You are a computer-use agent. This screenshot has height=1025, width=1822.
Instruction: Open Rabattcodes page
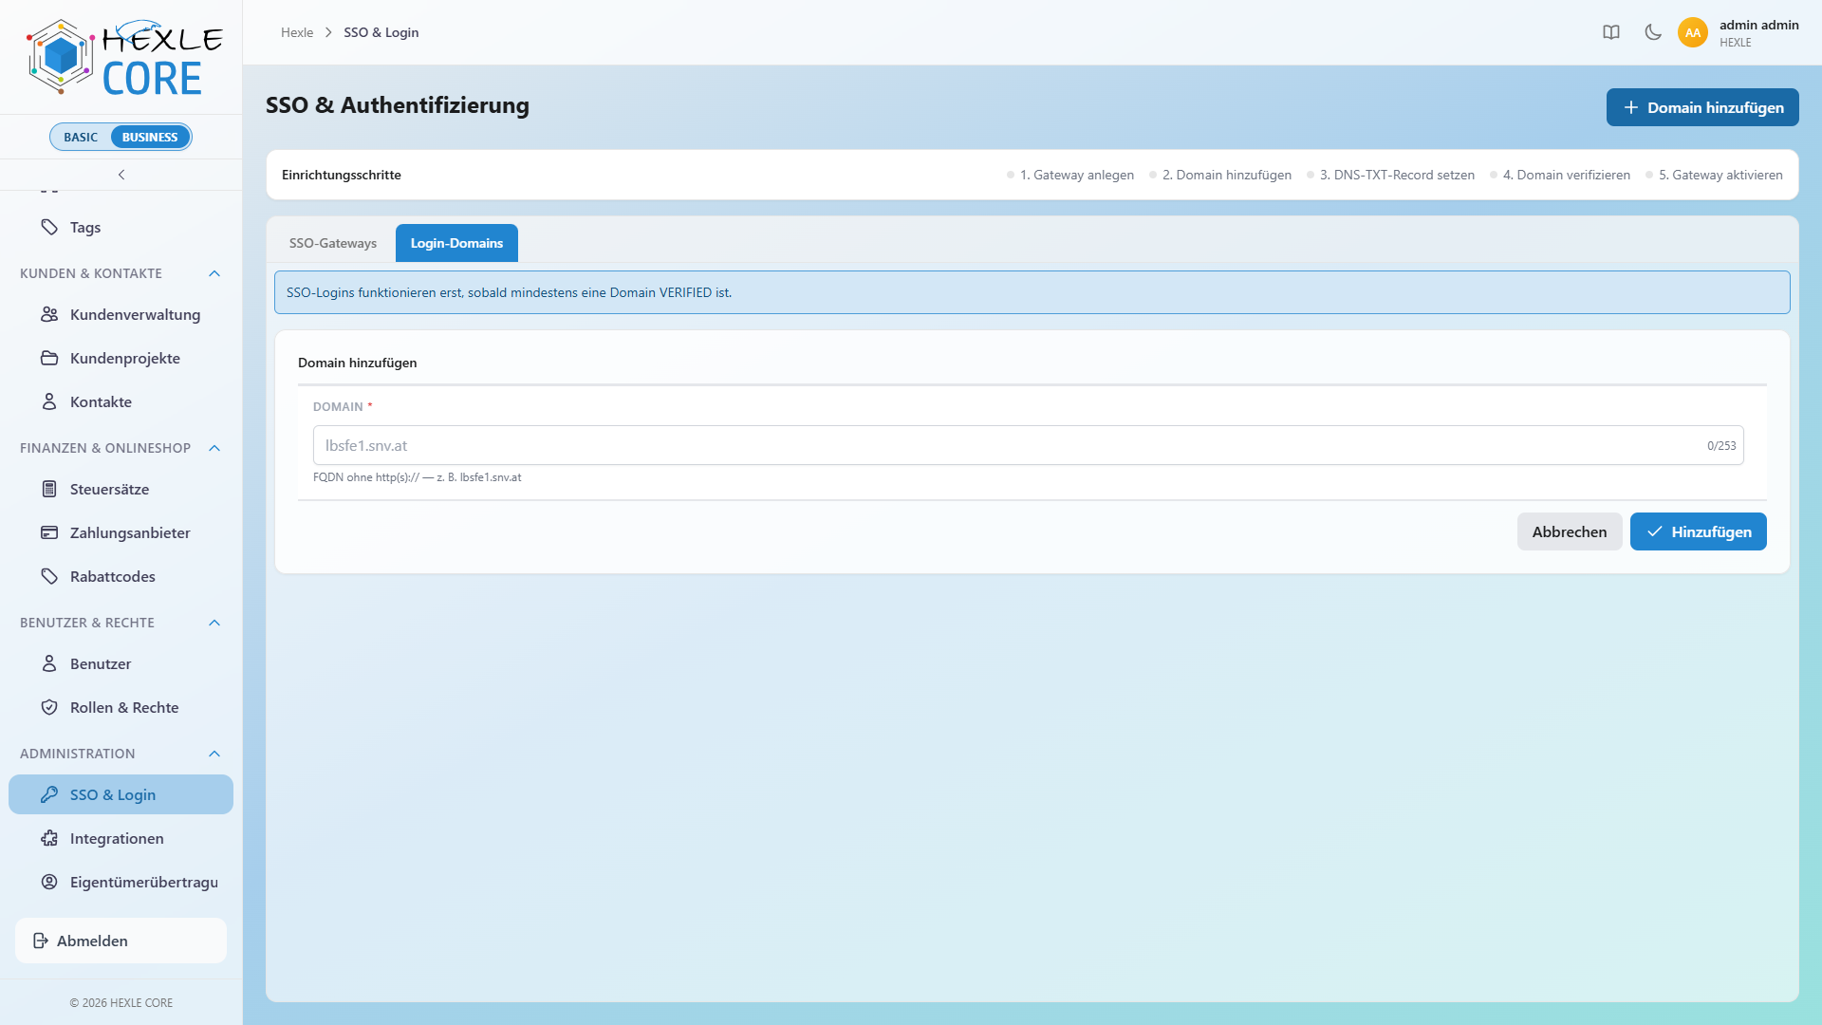click(x=121, y=576)
